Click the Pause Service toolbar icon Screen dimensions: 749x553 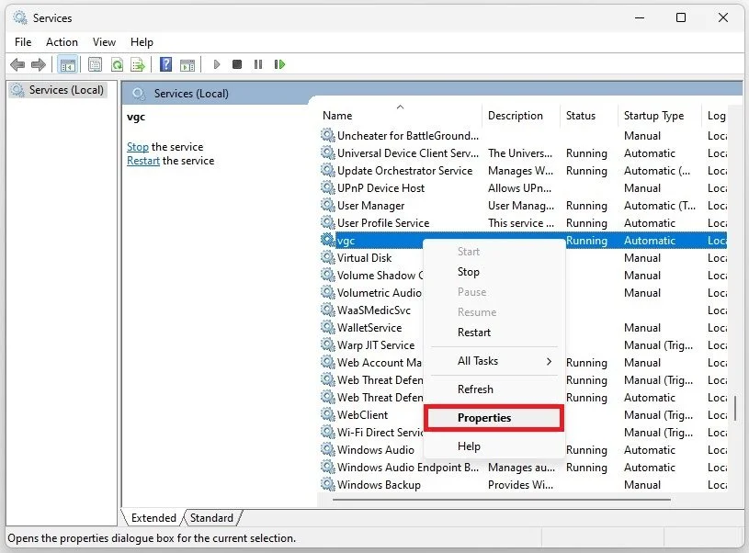point(258,64)
